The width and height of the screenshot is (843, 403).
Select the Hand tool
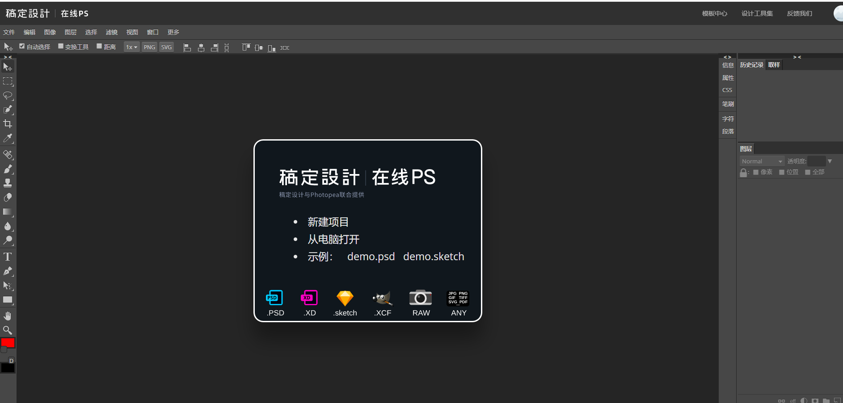tap(8, 316)
